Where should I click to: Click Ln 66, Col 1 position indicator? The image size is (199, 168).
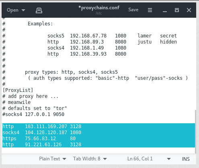click(140, 159)
